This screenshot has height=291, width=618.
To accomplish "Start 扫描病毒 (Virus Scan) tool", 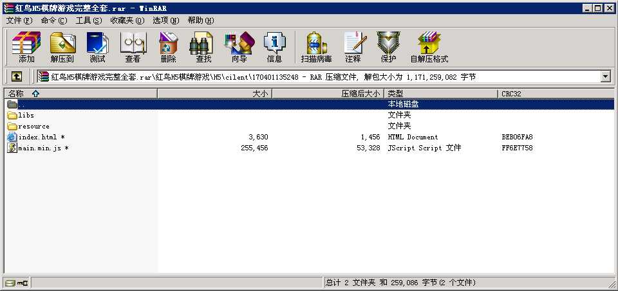I will [x=316, y=48].
